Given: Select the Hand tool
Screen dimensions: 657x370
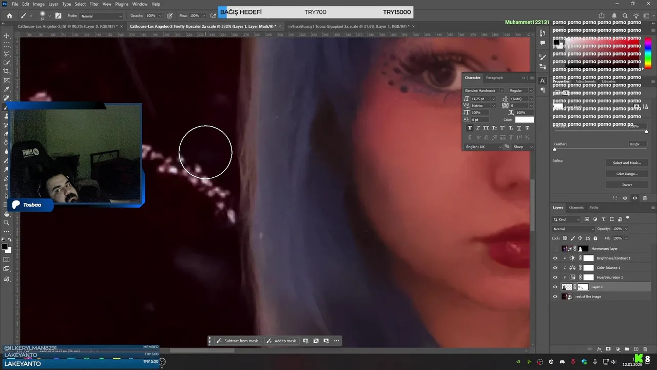Looking at the screenshot, I should (7, 214).
